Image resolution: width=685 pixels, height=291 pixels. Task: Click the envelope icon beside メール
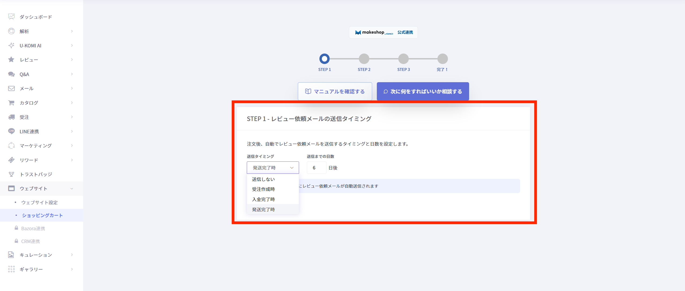[11, 88]
